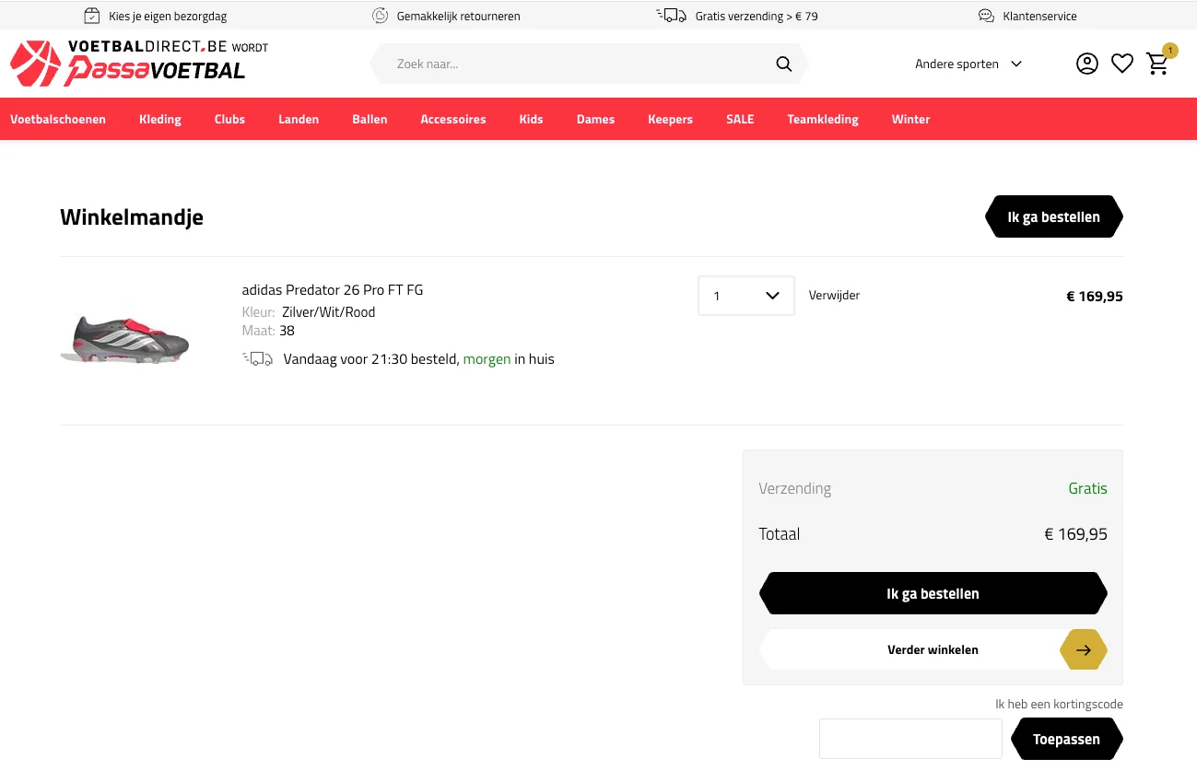Click the delivery truck icon for Gratis verzending
The image size is (1197, 782).
[x=671, y=15]
